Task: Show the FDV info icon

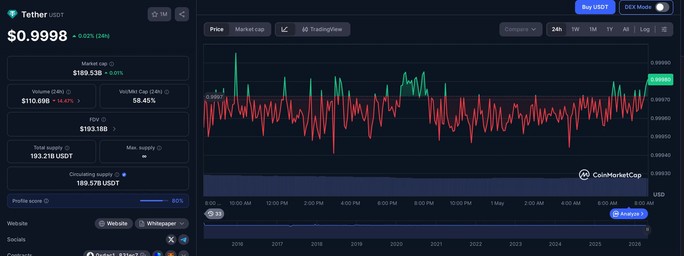Action: point(104,120)
